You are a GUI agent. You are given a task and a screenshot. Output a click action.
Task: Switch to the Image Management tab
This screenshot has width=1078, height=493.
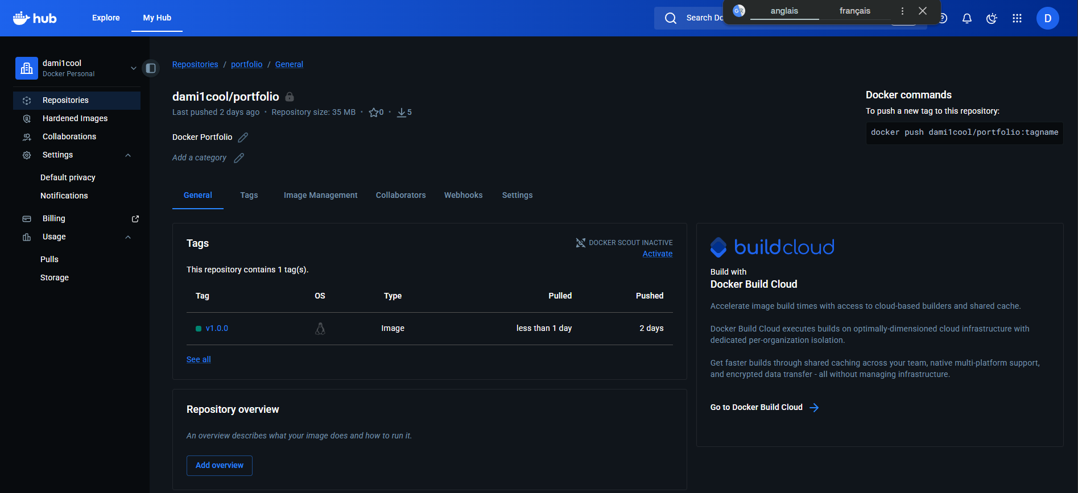[321, 196]
